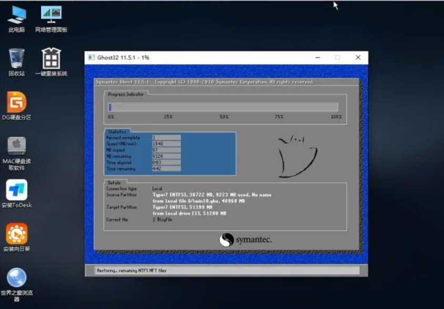Click the "Connection type" label

click(x=121, y=189)
